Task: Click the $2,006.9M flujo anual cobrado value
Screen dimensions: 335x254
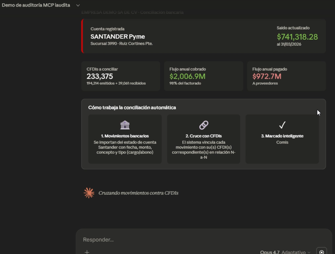Action: (187, 76)
